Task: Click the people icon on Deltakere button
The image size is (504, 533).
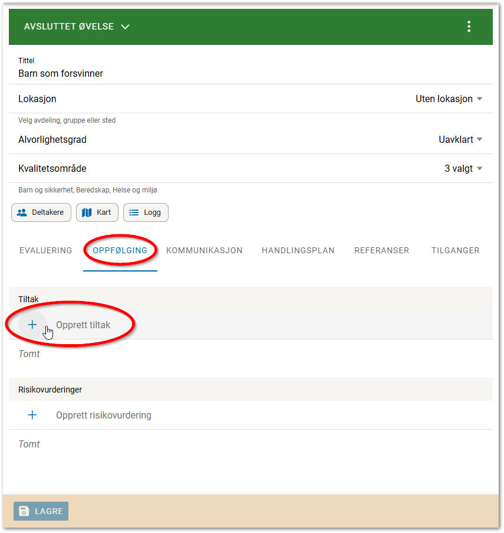Action: tap(22, 212)
